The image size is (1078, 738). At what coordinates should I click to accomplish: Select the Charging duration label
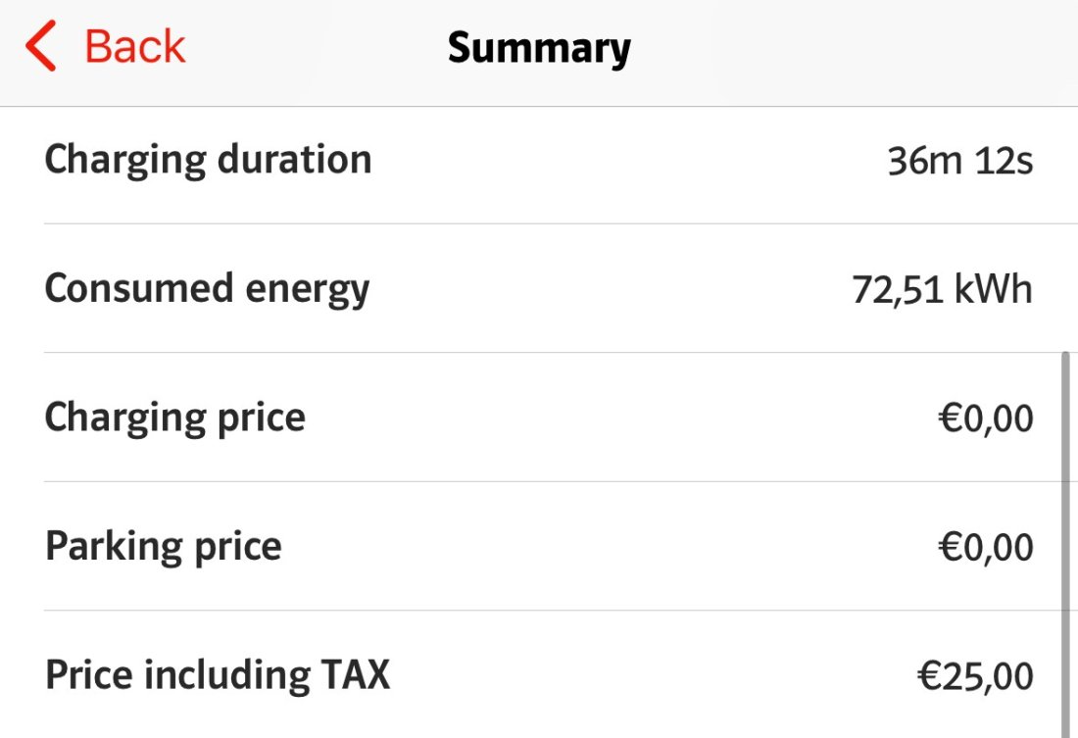coord(208,160)
